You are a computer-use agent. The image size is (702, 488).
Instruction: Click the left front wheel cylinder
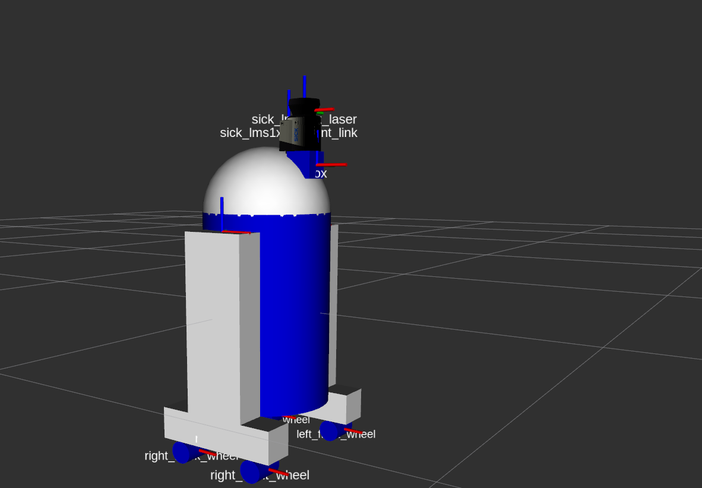click(x=330, y=430)
